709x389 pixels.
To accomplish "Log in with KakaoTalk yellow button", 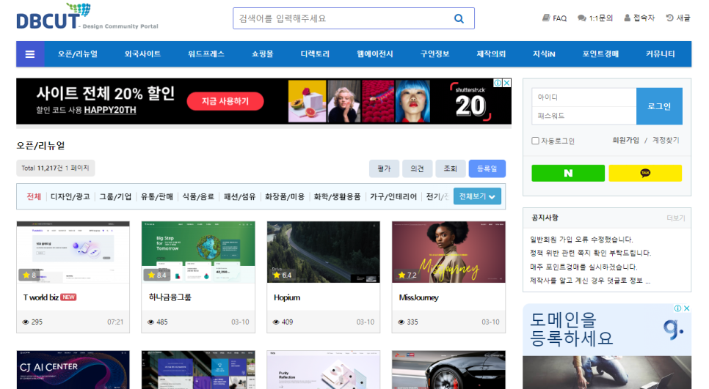I will (x=645, y=173).
